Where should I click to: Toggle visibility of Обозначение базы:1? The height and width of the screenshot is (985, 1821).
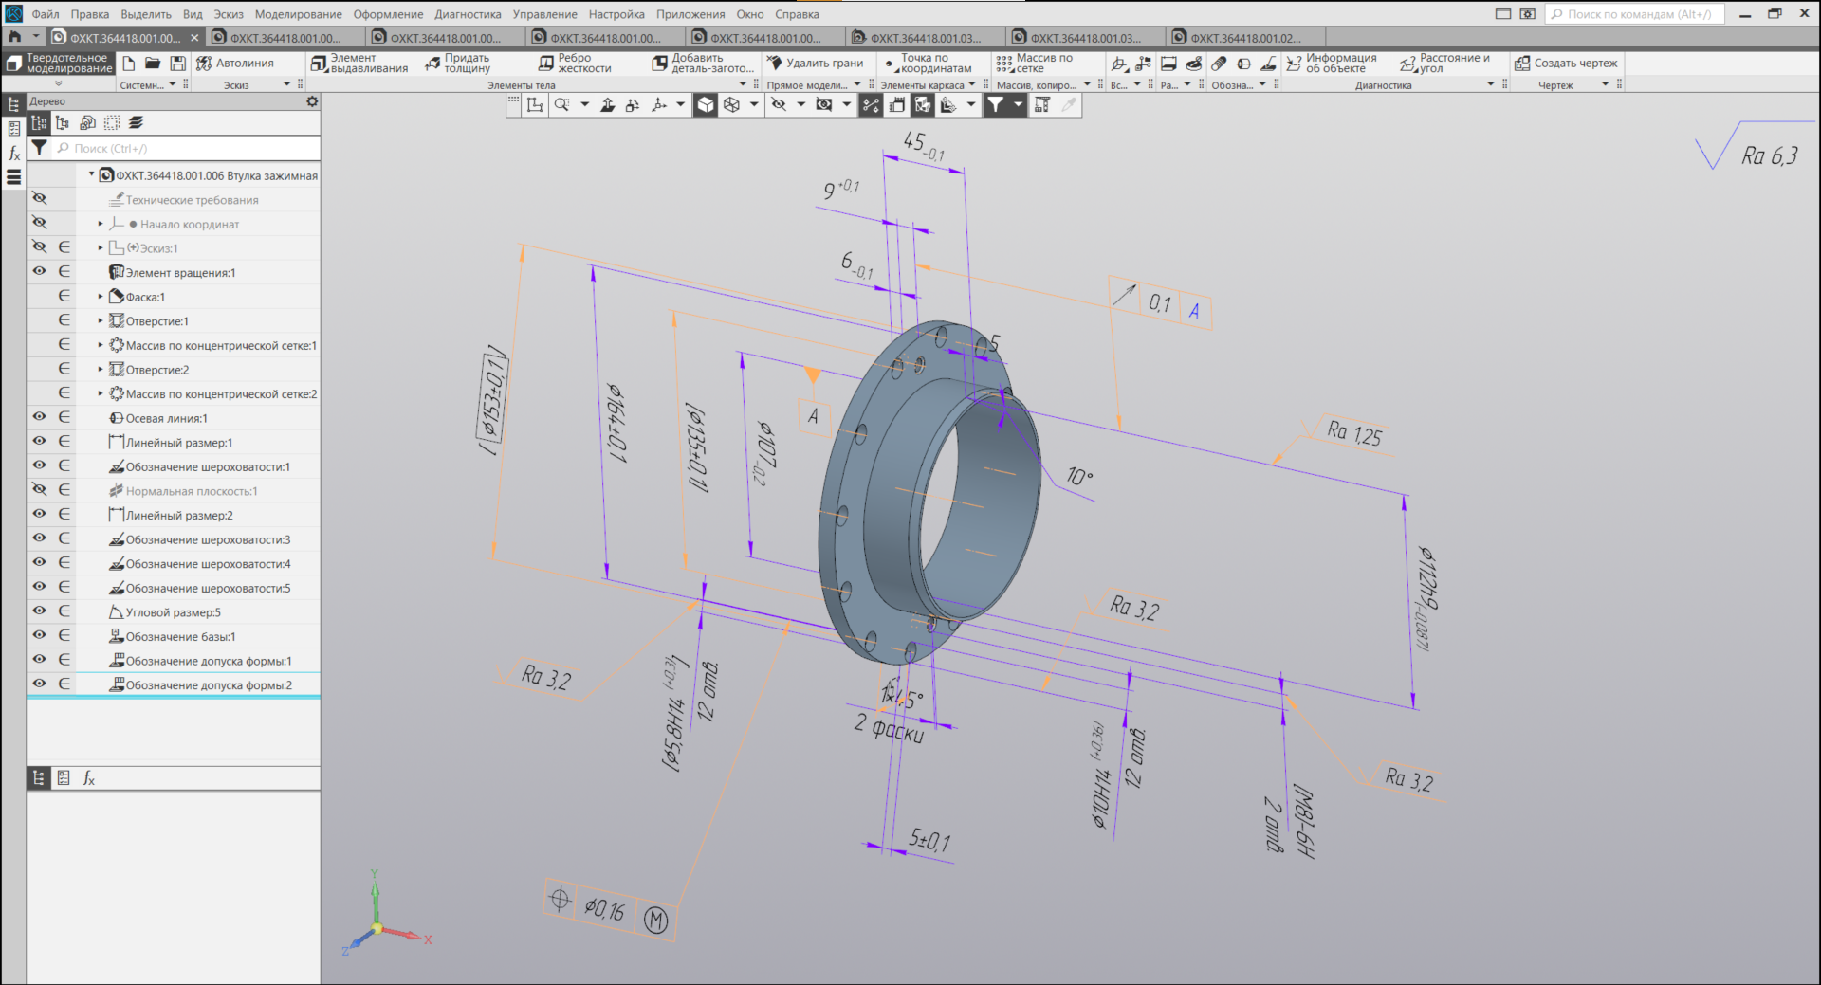click(39, 636)
